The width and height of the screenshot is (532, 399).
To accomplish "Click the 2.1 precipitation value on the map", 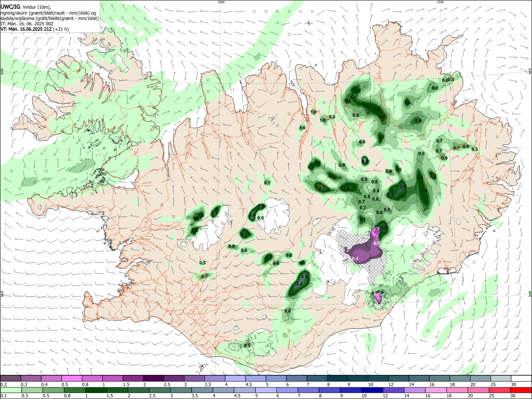I will [244, 235].
